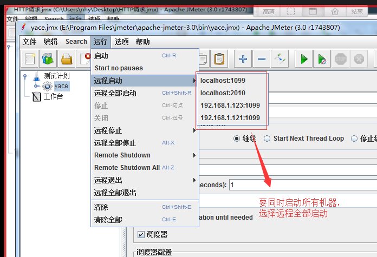Click the New test plan toolbar icon
Image resolution: width=377 pixels, height=257 pixels.
point(30,59)
